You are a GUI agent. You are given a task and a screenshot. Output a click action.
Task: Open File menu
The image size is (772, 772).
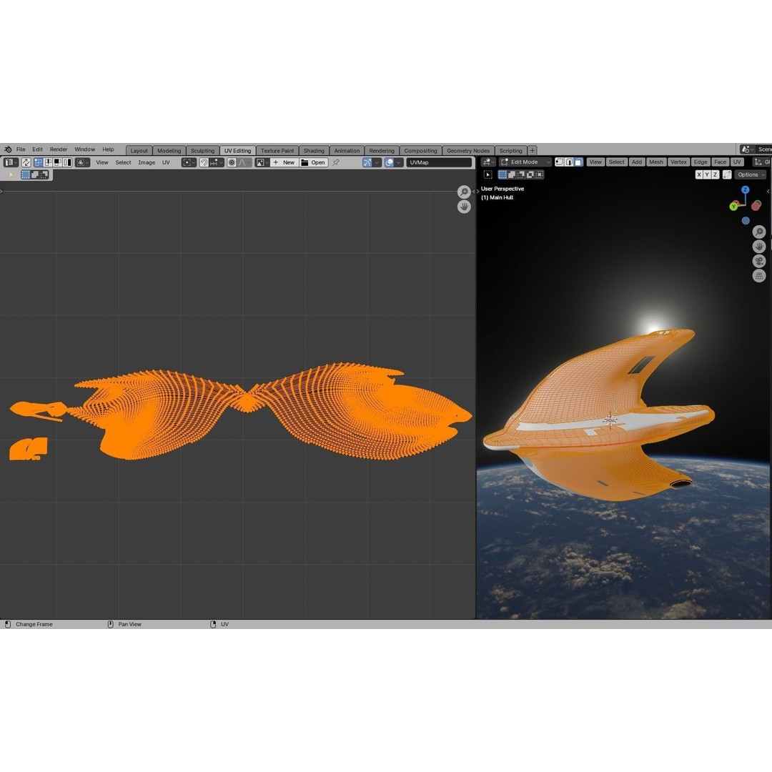pyautogui.click(x=21, y=149)
